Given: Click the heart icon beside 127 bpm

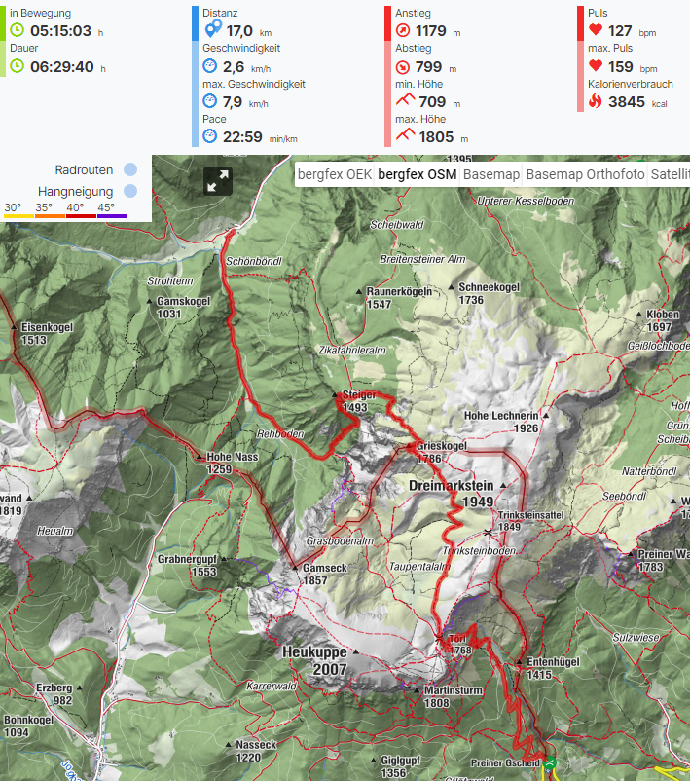Looking at the screenshot, I should [x=596, y=29].
